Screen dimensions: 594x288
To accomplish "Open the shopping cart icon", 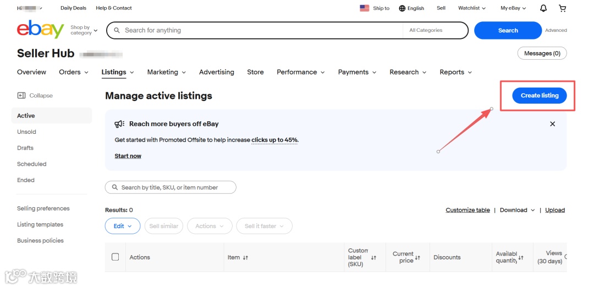I will click(x=562, y=8).
